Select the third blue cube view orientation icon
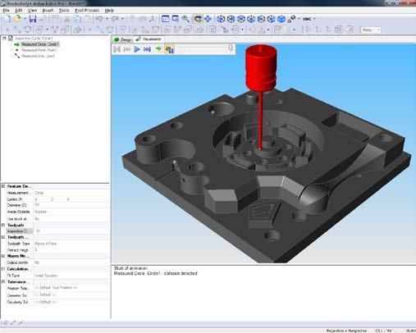Screen dimensions: 416x333 (241, 19)
